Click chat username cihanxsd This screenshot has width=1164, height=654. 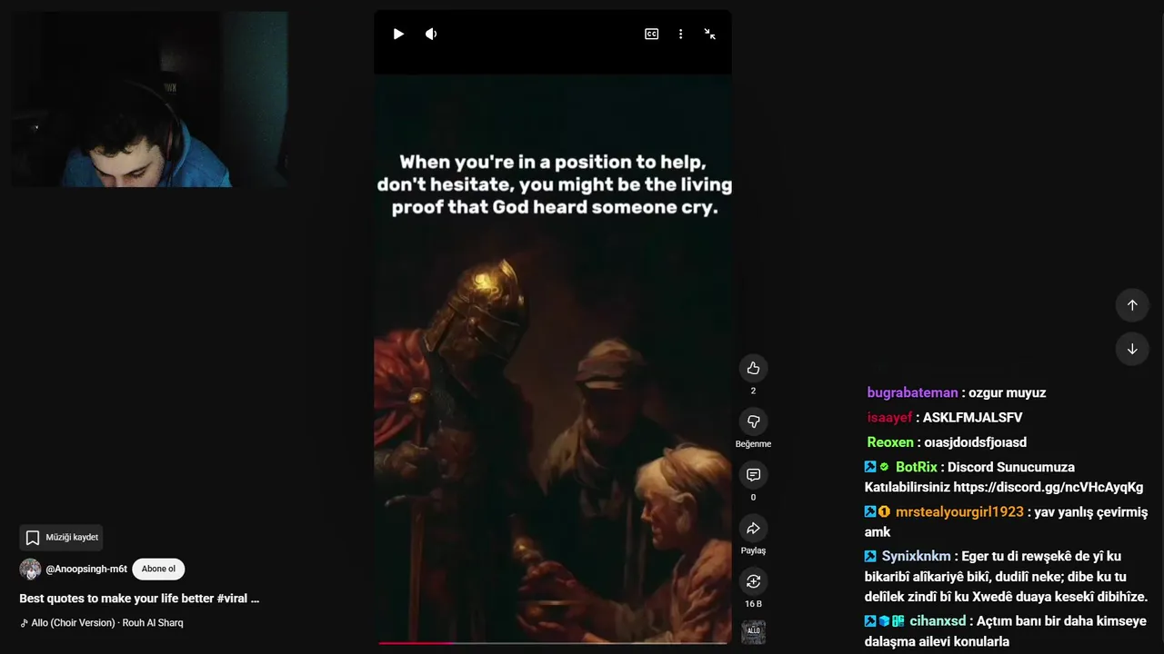click(938, 620)
